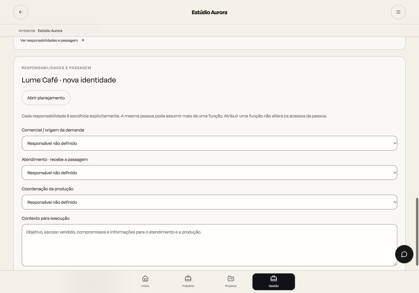Image resolution: width=419 pixels, height=293 pixels.
Task: Go back using the arrow button
Action: click(x=21, y=12)
